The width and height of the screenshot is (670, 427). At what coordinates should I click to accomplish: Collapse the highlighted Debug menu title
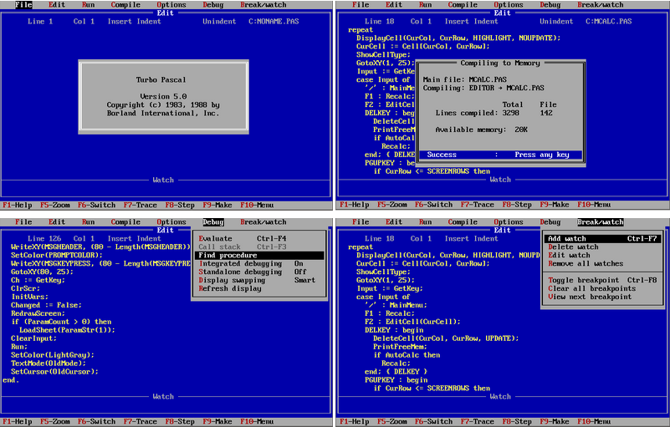pyautogui.click(x=212, y=222)
